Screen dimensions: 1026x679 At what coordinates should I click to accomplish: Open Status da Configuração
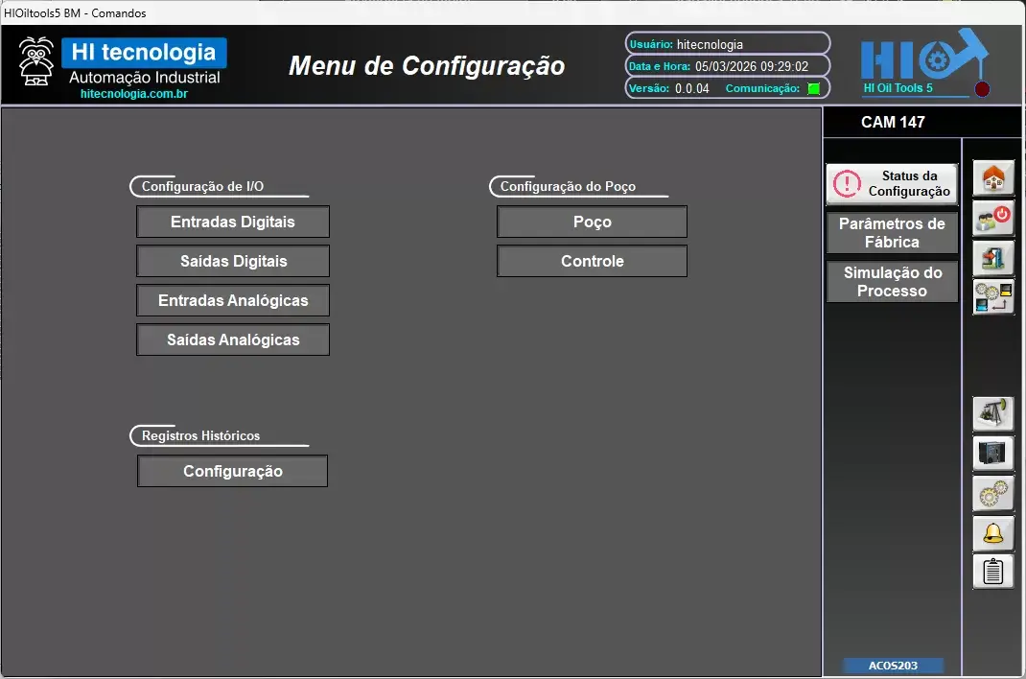pos(892,184)
